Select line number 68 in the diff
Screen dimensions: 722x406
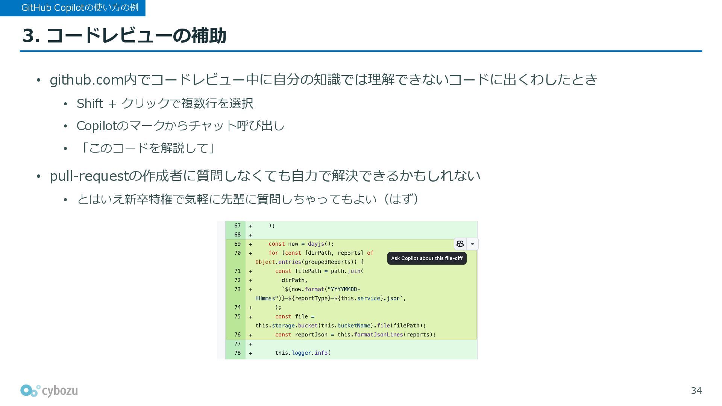237,235
